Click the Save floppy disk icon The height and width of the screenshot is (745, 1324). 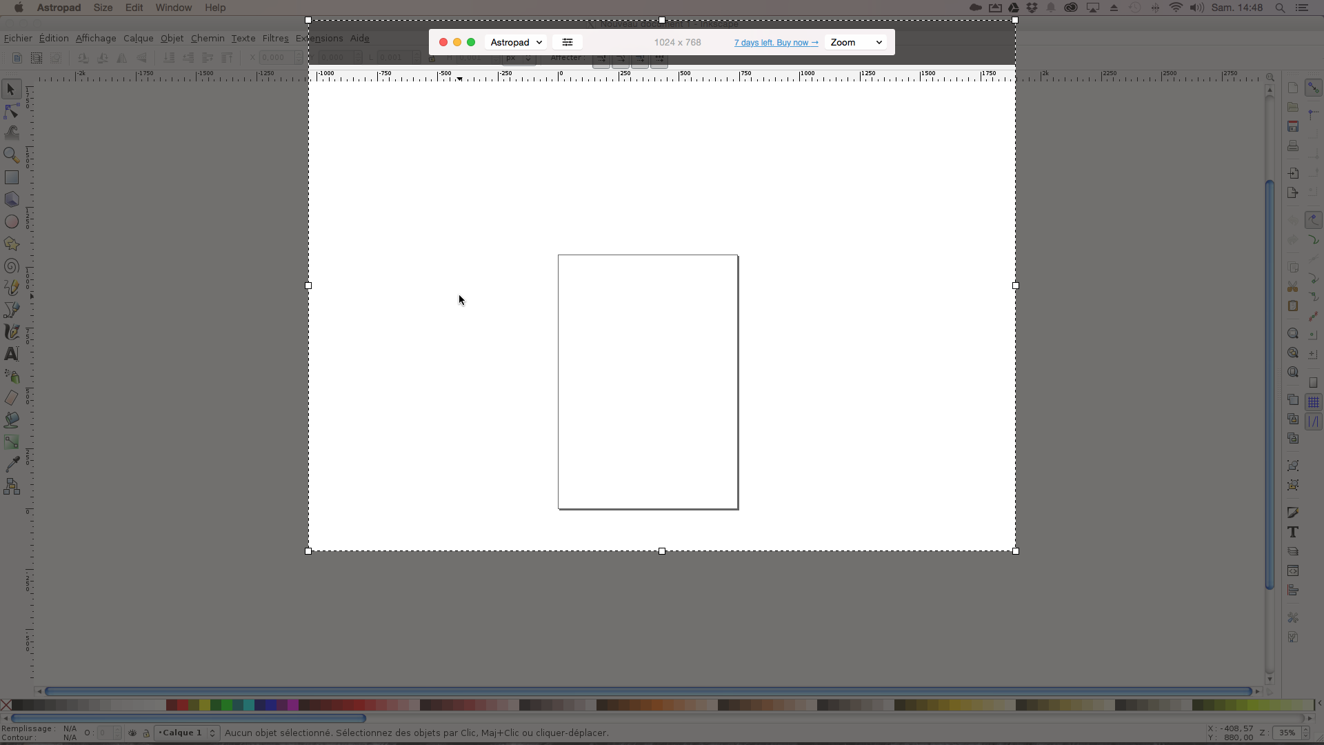1293,126
